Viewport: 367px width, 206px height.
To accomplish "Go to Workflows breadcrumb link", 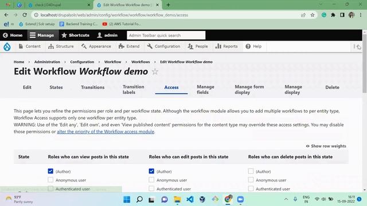I will 140,62.
